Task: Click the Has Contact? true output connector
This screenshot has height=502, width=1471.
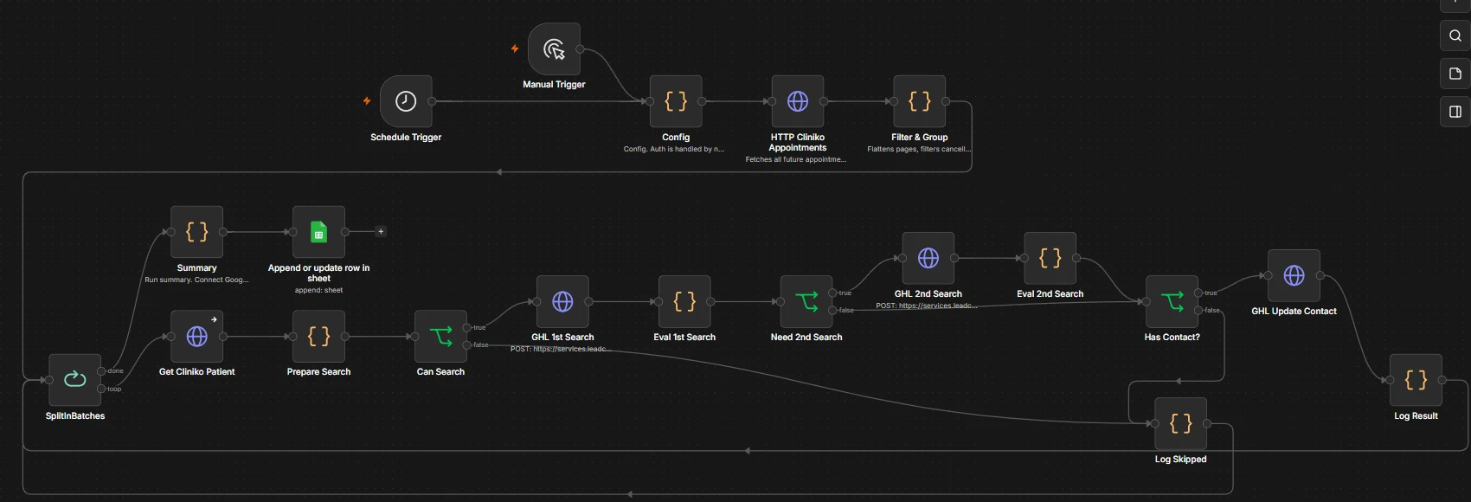Action: (1198, 293)
